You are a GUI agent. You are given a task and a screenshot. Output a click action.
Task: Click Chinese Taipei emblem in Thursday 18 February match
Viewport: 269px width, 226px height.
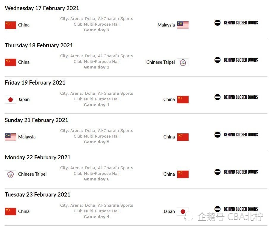click(x=183, y=62)
